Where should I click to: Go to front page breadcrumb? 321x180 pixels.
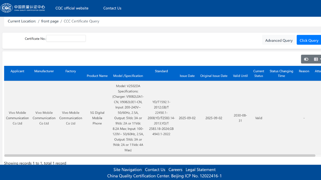point(50,21)
